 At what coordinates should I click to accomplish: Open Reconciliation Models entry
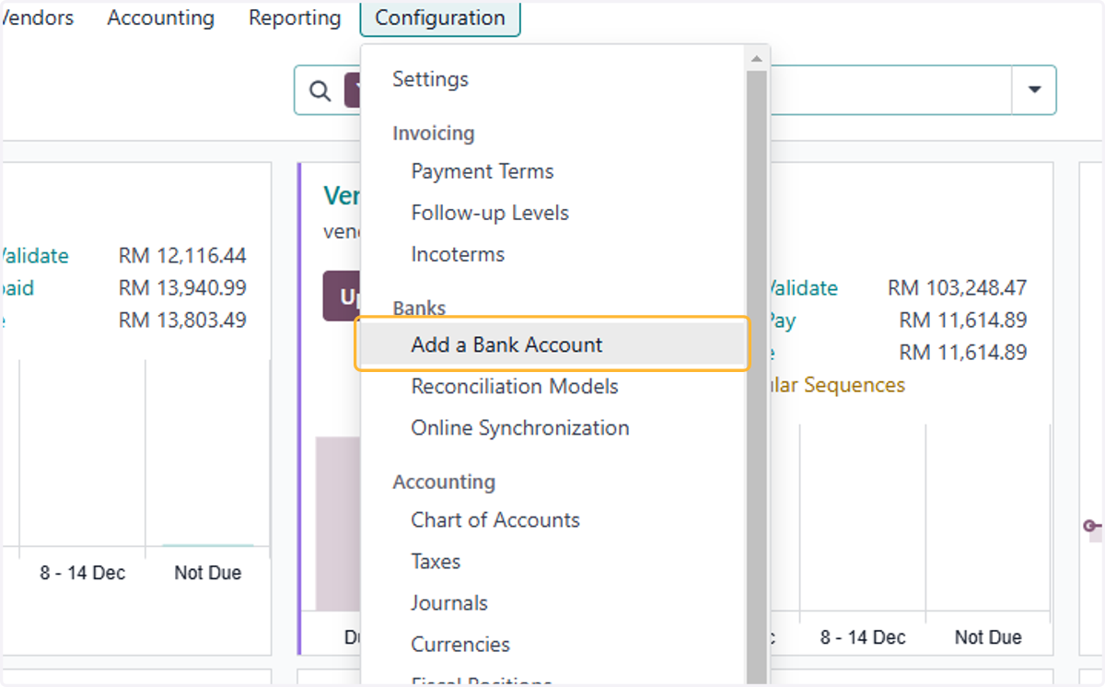click(x=515, y=386)
